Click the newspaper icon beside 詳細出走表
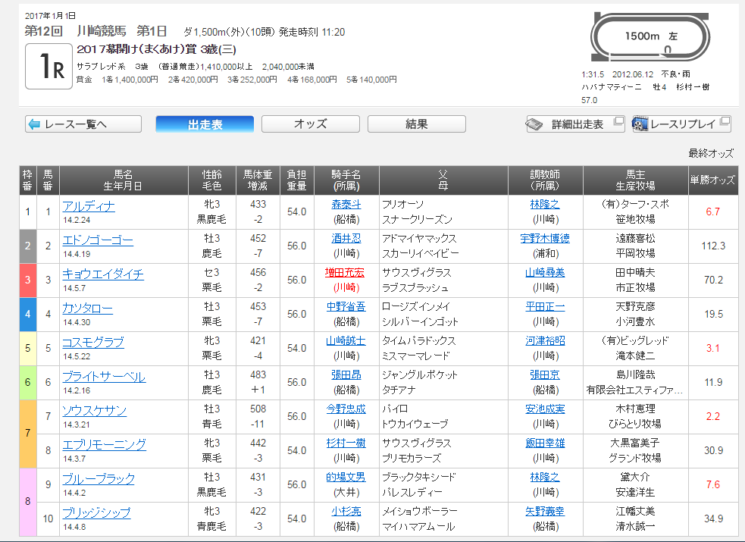Viewport: 745px width, 542px height. tap(536, 124)
